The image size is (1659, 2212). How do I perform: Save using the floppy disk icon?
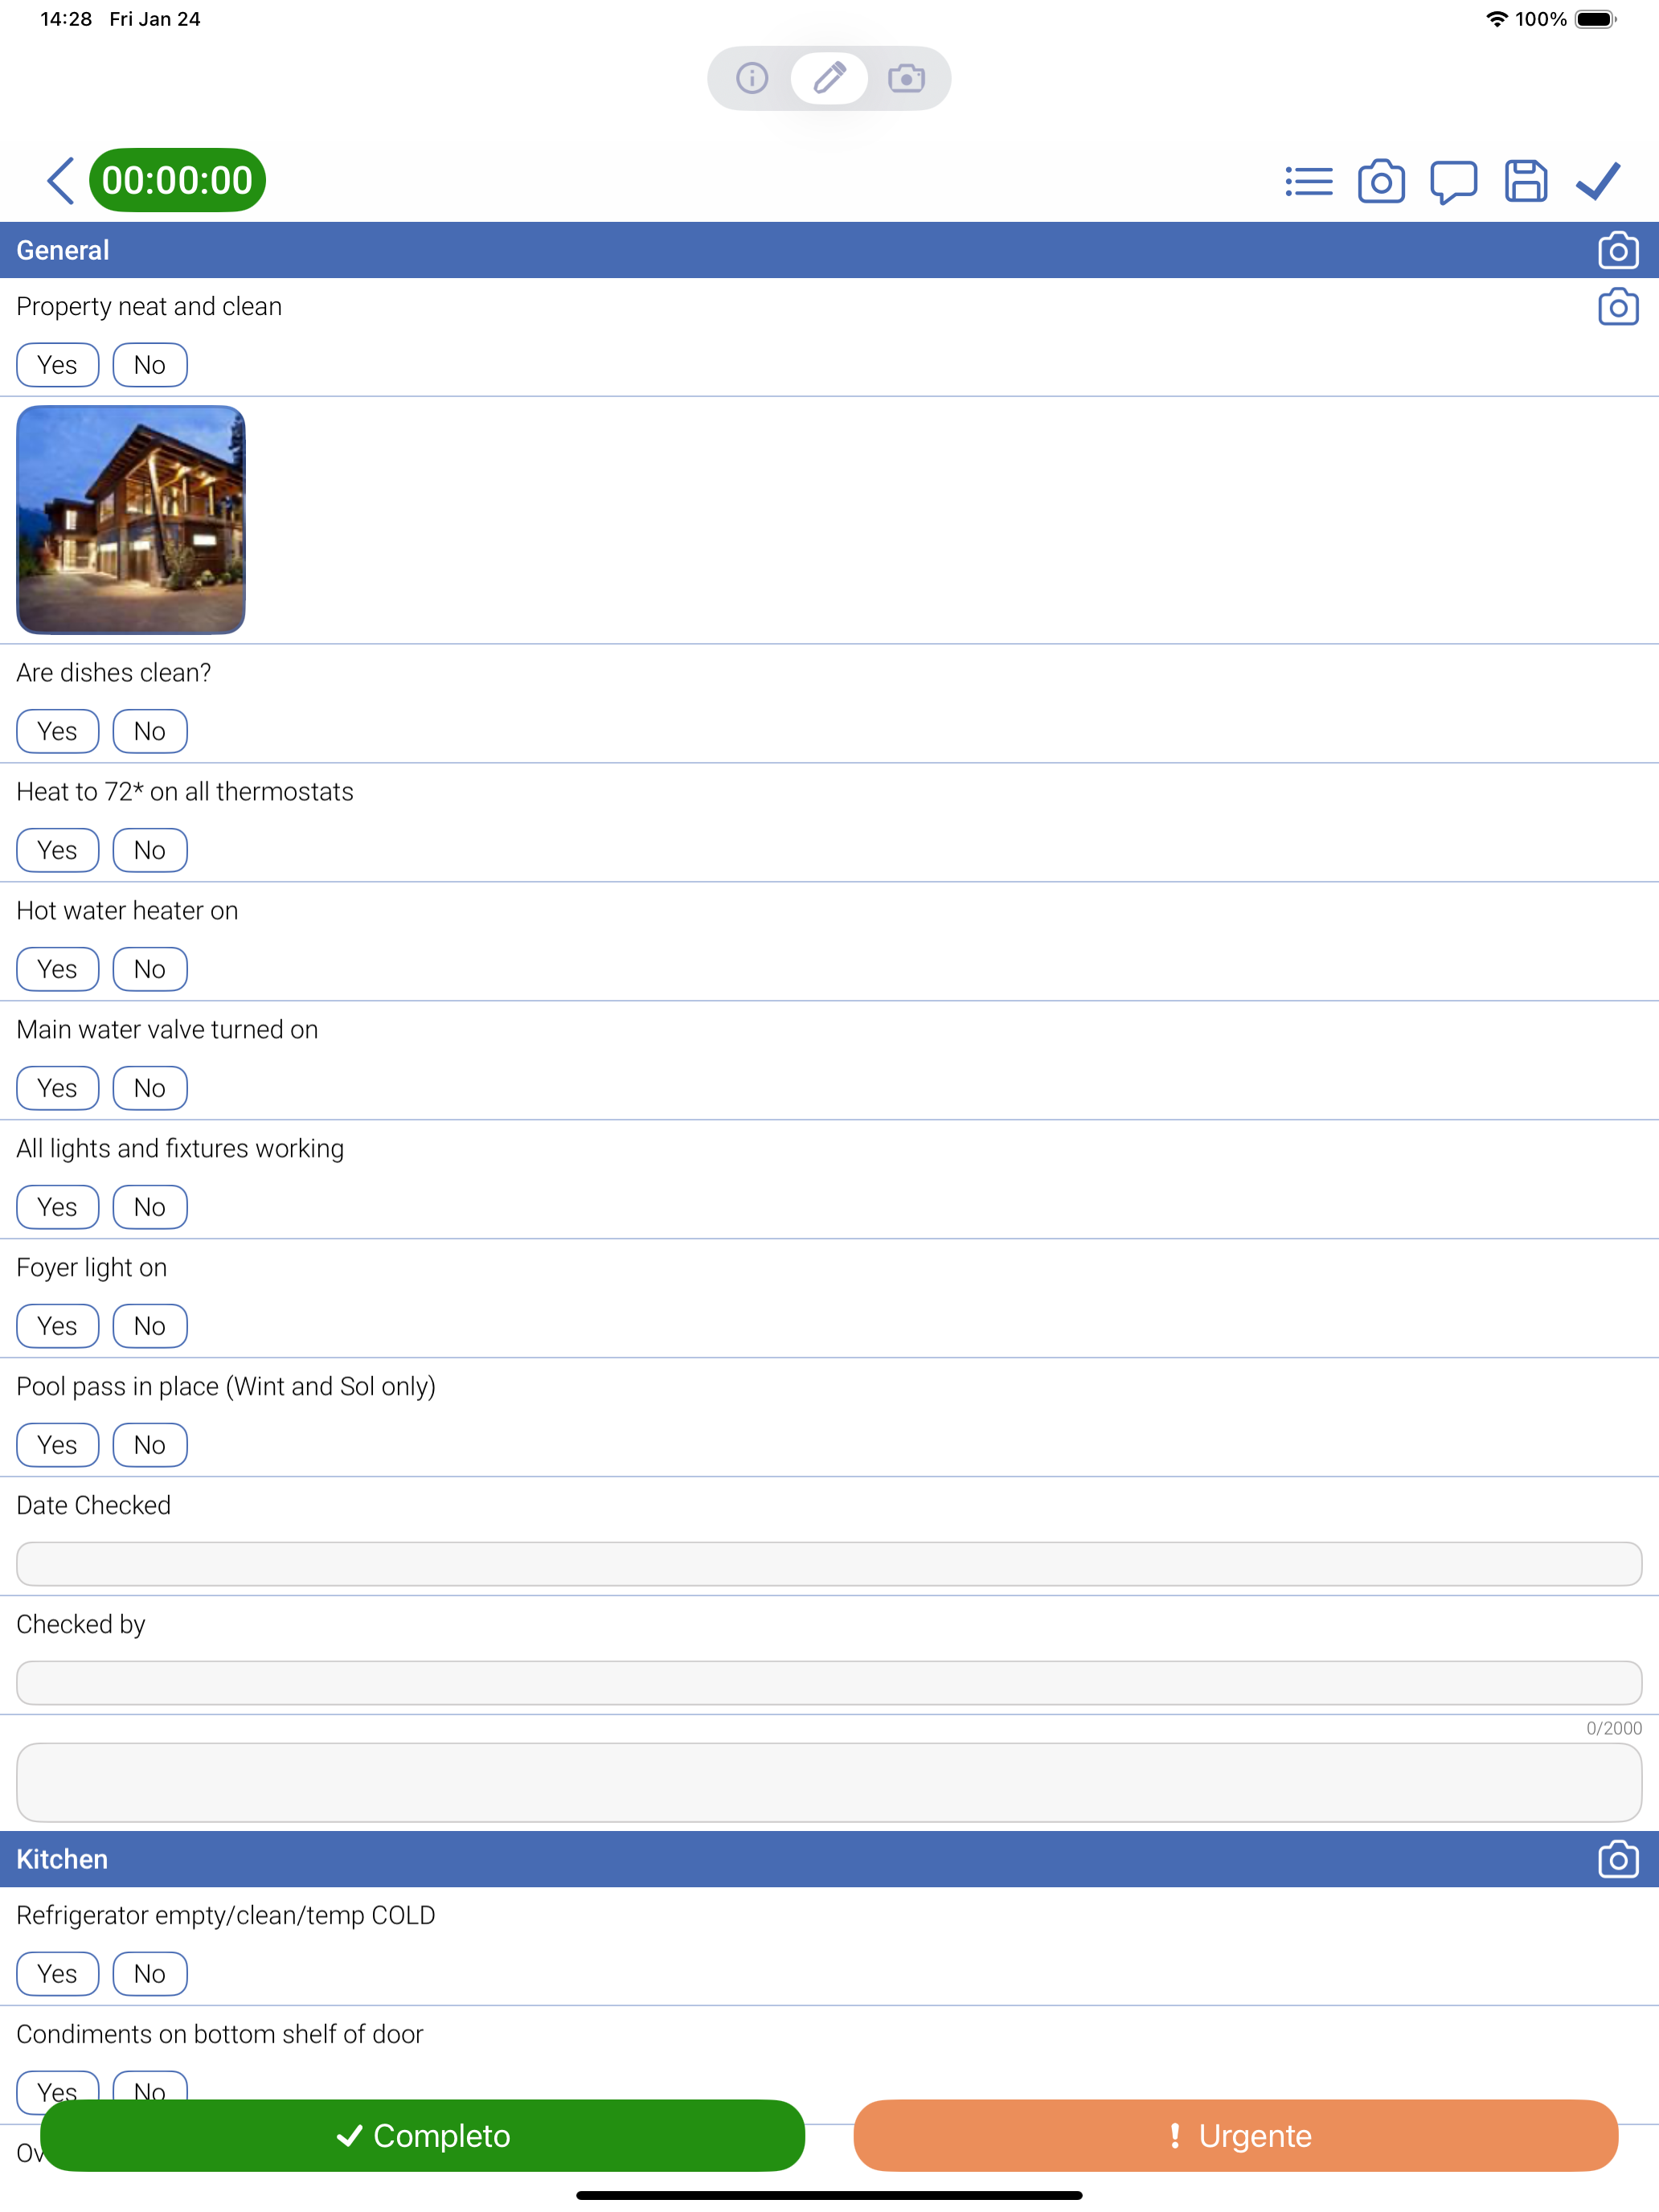pos(1525,182)
